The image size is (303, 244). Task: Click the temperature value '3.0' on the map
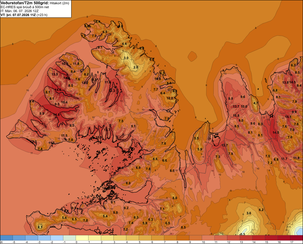[x=126, y=58]
